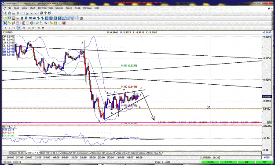
Task: Click the blue up arrow icon
Action: tap(22, 18)
